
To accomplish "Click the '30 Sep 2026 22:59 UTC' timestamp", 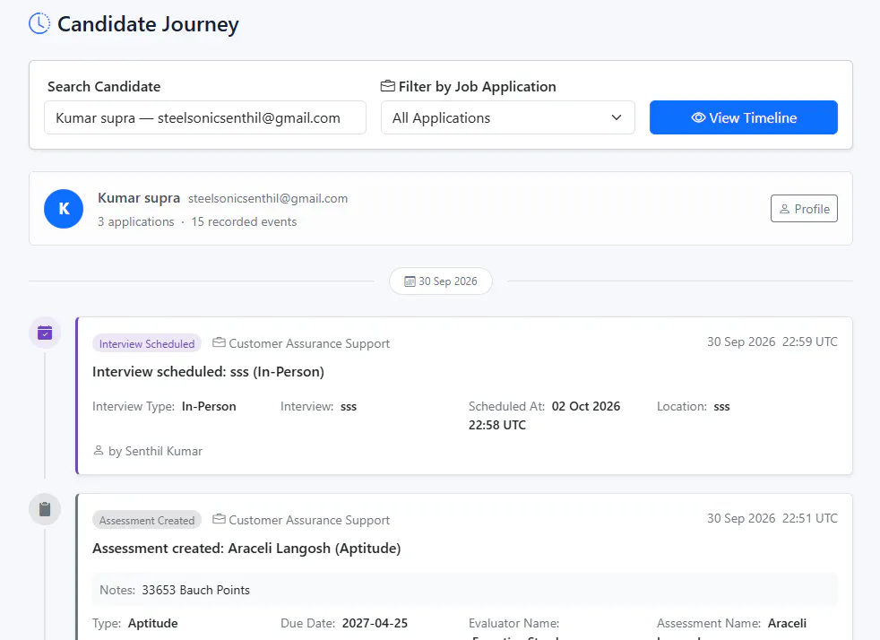I will click(x=772, y=342).
